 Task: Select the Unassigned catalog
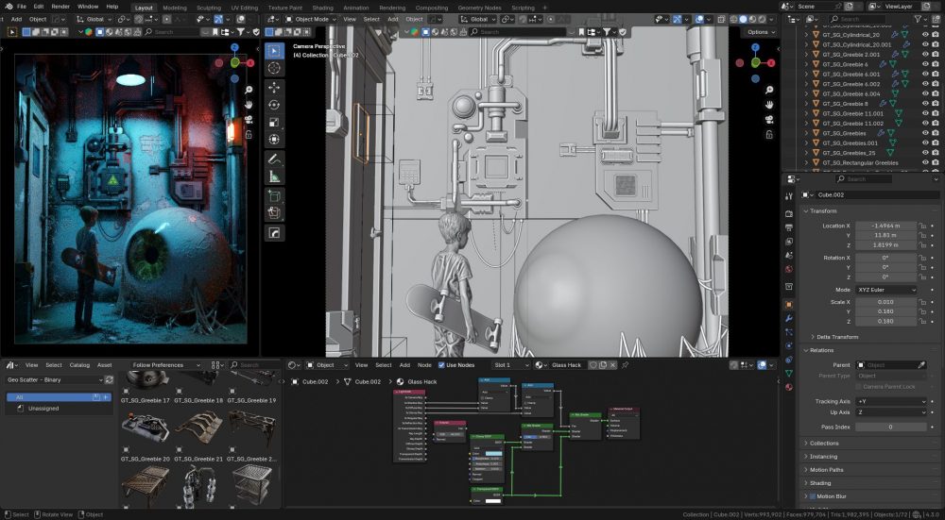click(x=59, y=408)
